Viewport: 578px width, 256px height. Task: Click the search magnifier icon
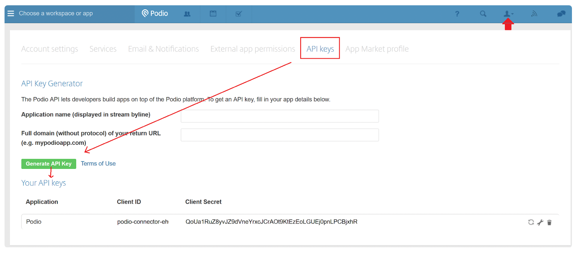[x=483, y=14]
